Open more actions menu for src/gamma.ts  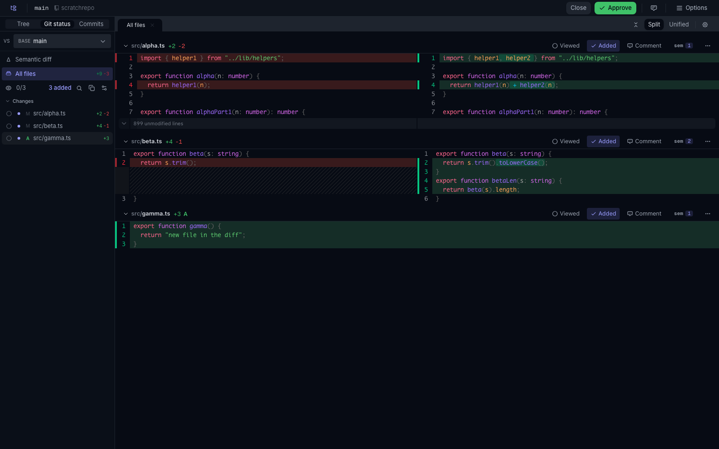tap(708, 214)
